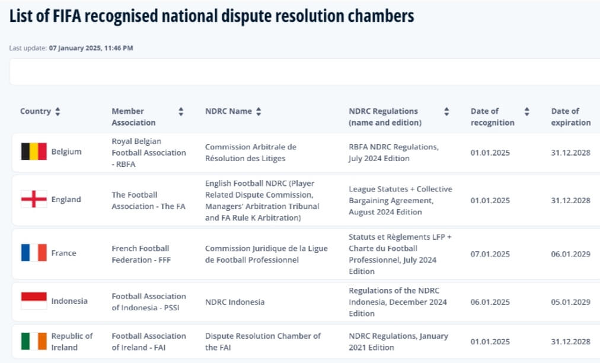
Task: Click Commission Arbitrale de Résolution des Litiges
Action: point(251,152)
